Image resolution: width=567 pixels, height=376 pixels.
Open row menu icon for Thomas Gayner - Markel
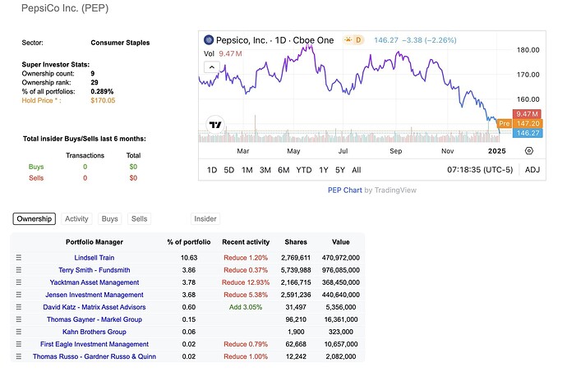tap(18, 319)
